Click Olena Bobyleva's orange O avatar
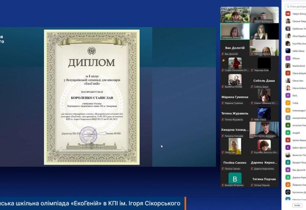Image resolution: width=306 pixels, height=210 pixels. pyautogui.click(x=288, y=73)
